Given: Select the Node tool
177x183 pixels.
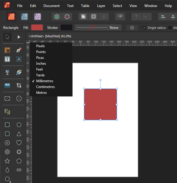Looking at the screenshot, I should click(19, 37).
